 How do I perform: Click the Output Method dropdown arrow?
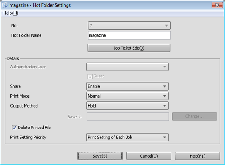click(x=165, y=106)
